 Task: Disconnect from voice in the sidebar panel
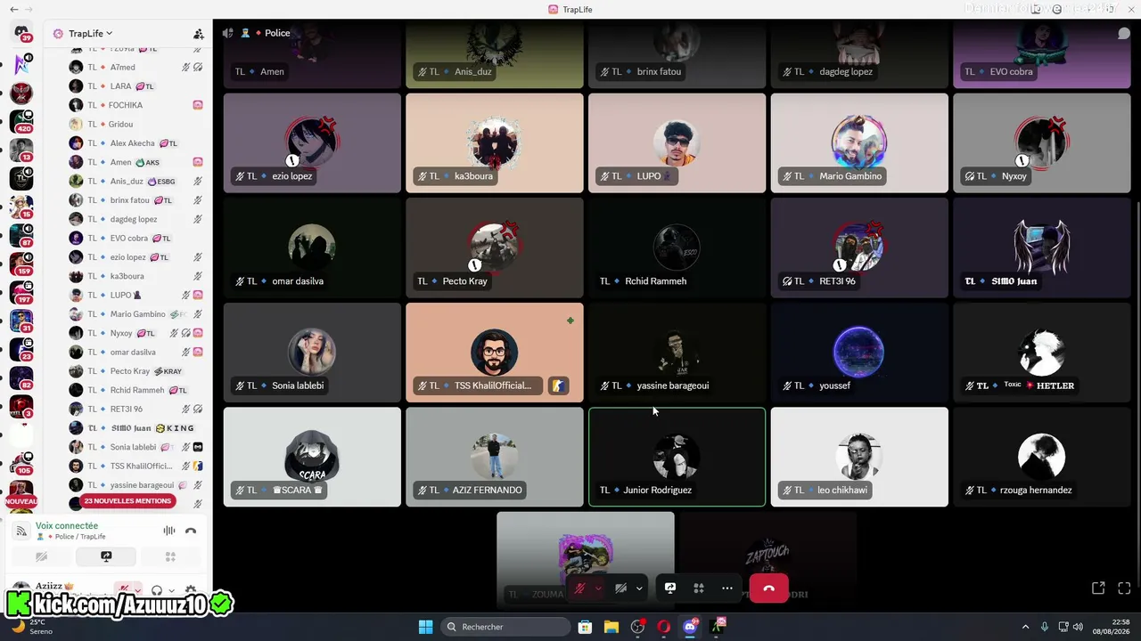click(191, 531)
